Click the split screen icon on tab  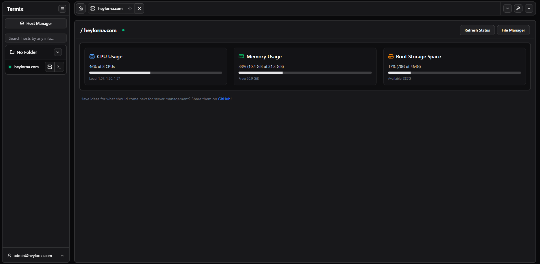[x=130, y=8]
